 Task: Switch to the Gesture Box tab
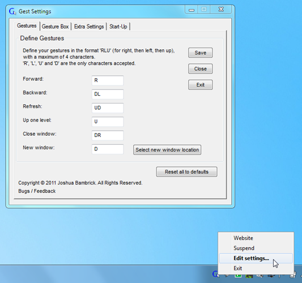coord(55,27)
